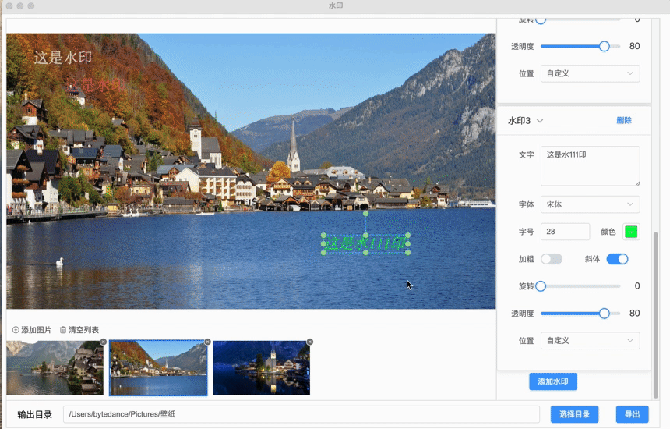The height and width of the screenshot is (429, 670).
Task: Click the 透明度 slider handle in the upper panel
Action: (x=605, y=46)
